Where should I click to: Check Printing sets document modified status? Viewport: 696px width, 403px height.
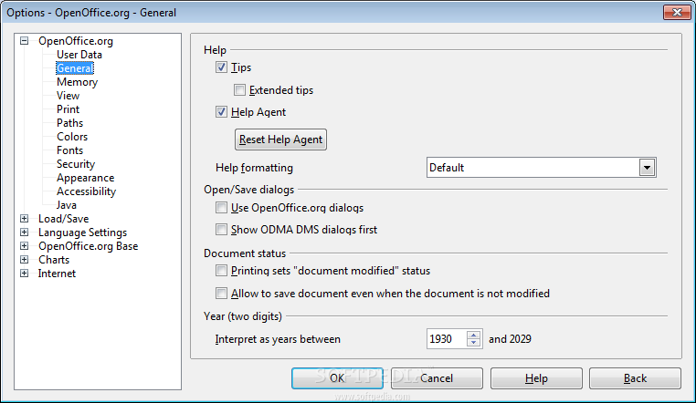tap(221, 271)
